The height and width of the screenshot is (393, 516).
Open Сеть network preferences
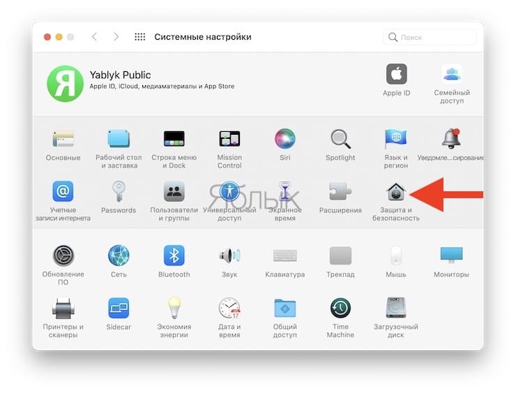119,255
